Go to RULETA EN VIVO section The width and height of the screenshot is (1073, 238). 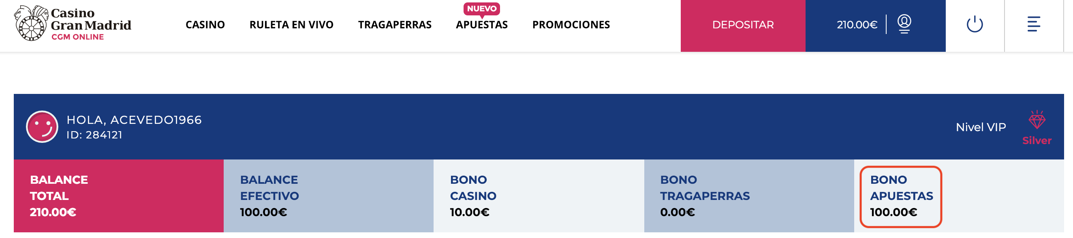tap(291, 25)
